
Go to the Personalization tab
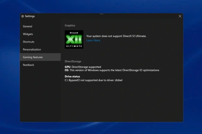click(32, 49)
